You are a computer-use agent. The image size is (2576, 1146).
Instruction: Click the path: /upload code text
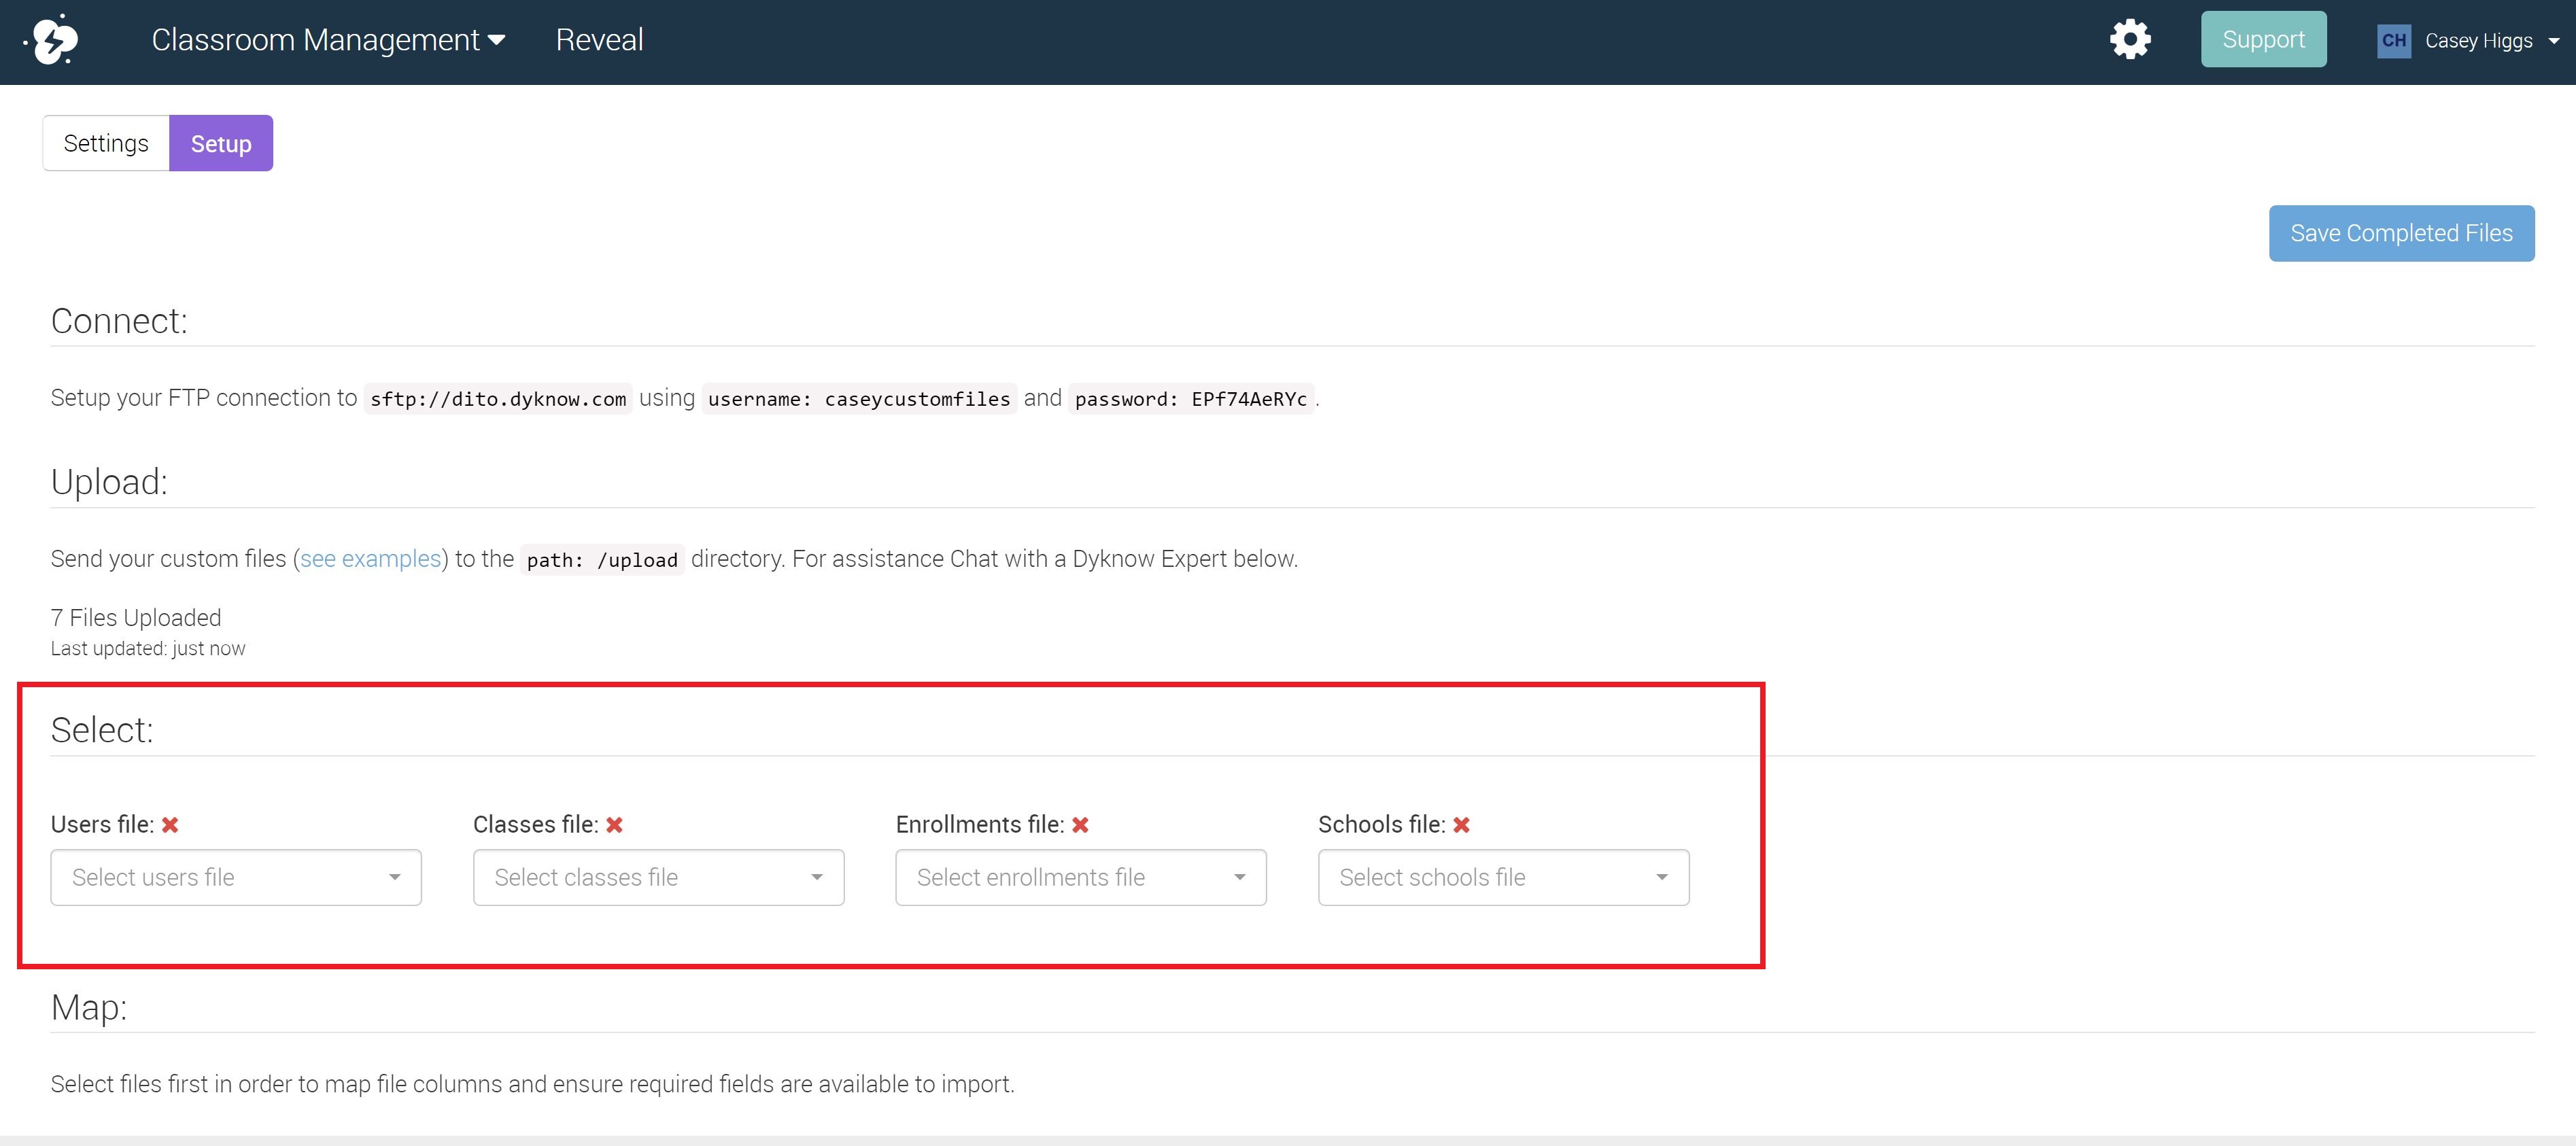[602, 560]
